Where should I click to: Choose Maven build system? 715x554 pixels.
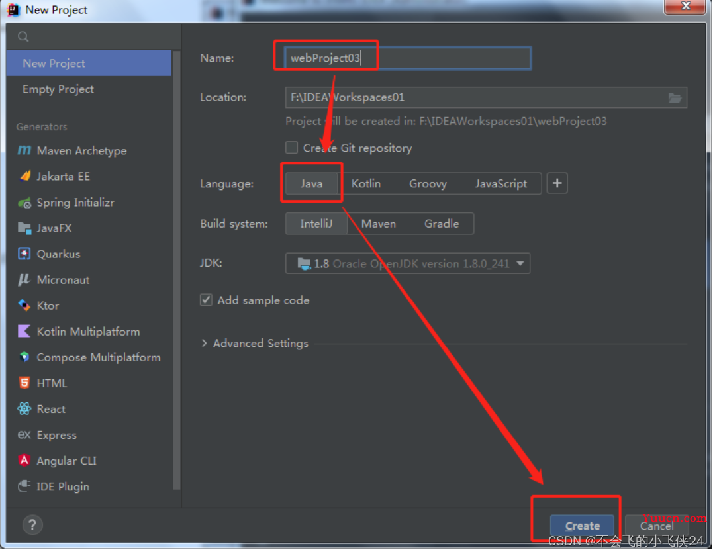(x=379, y=224)
